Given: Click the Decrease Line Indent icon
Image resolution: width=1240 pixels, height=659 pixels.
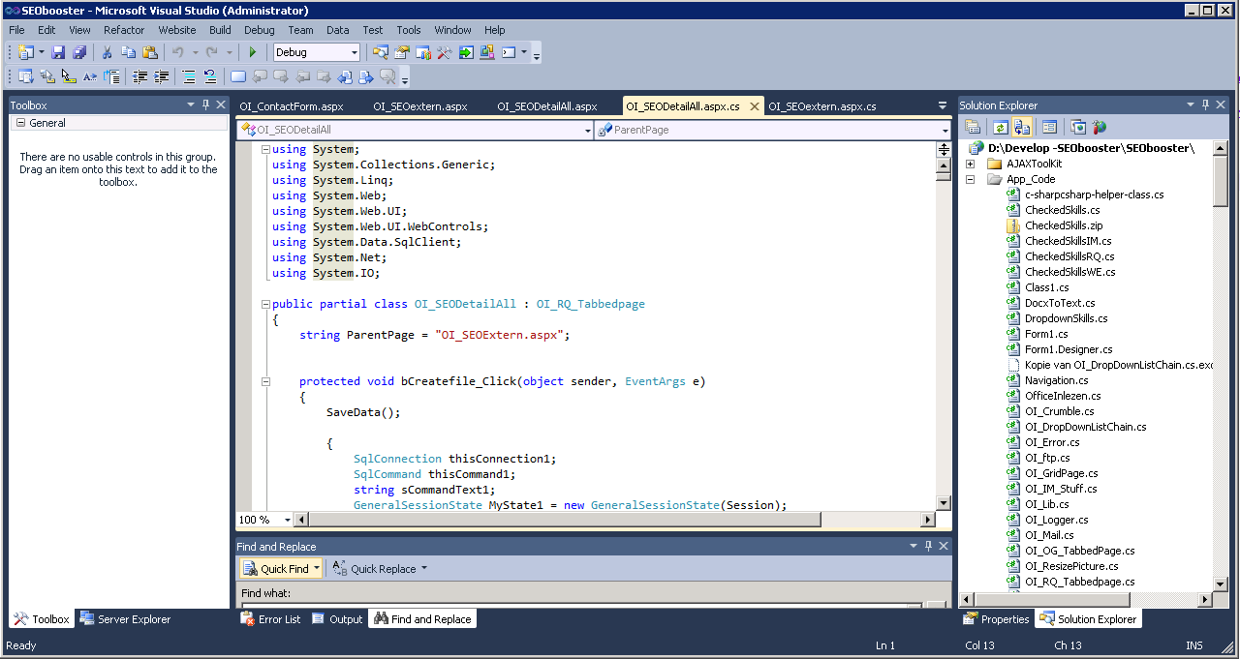Looking at the screenshot, I should [139, 76].
